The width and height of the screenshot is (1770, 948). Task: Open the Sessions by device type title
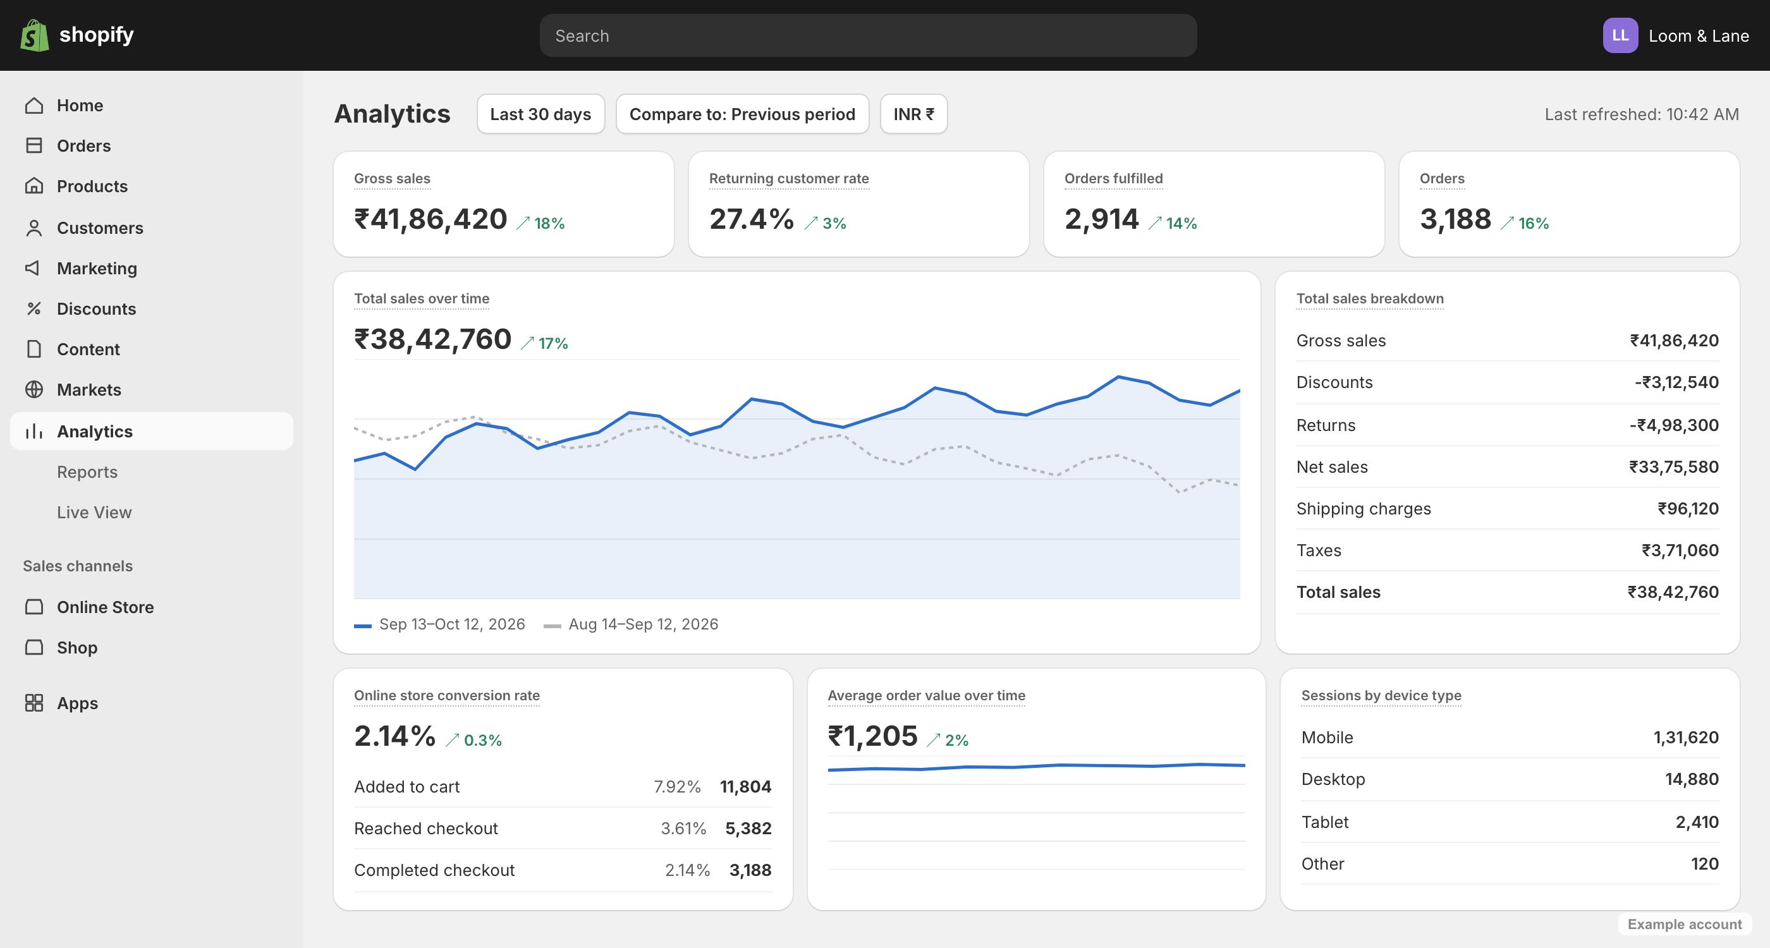pos(1381,695)
